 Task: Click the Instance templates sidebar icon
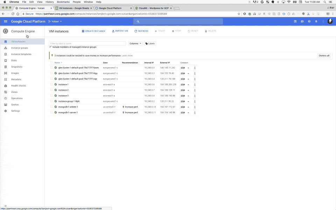click(6, 54)
